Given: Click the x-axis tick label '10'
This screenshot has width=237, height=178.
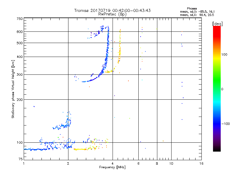Looking at the screenshot, I should coord(171,163).
